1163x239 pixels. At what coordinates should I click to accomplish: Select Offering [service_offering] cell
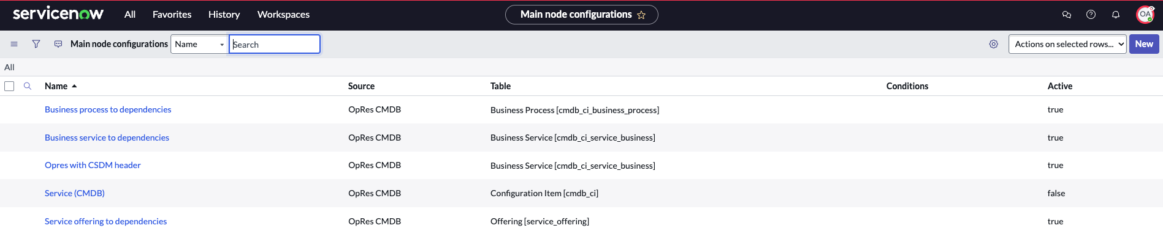[x=540, y=221]
